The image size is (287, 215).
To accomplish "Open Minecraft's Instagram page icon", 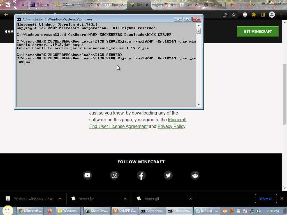I will tap(114, 175).
